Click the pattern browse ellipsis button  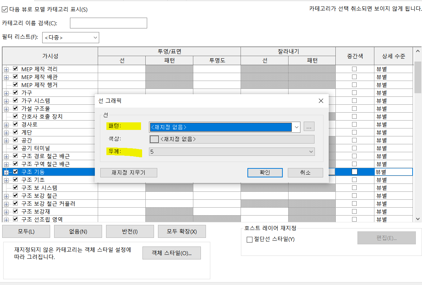pos(309,127)
